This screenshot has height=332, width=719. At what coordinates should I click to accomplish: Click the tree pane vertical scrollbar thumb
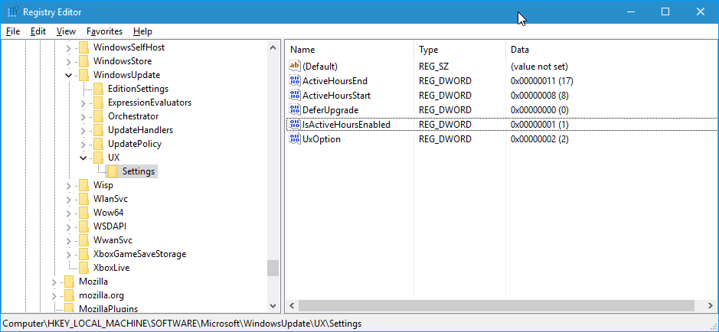pos(273,268)
